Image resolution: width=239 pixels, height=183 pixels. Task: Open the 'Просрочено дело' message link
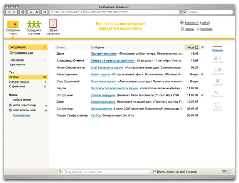point(103,54)
